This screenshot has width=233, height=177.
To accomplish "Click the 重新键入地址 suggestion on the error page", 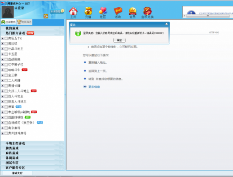I will pyautogui.click(x=97, y=62).
